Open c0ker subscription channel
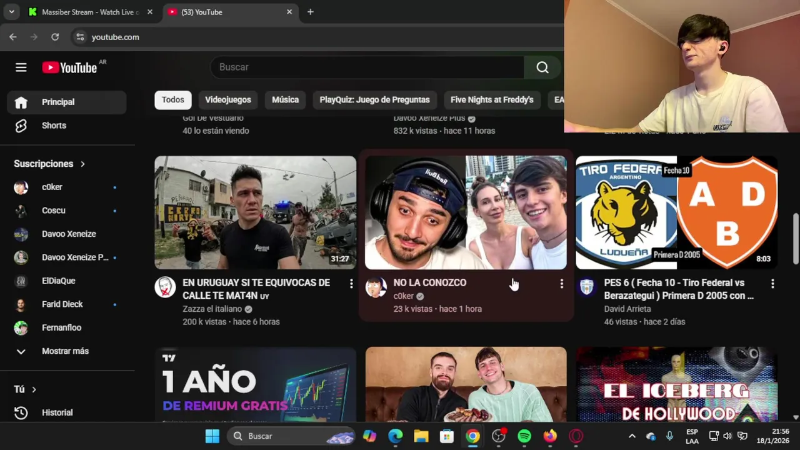Image resolution: width=800 pixels, height=450 pixels. click(67, 187)
